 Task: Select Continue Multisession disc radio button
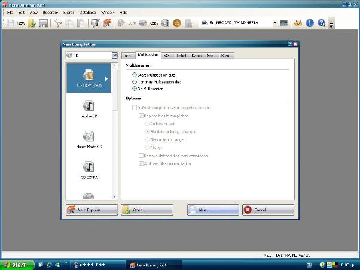(135, 82)
